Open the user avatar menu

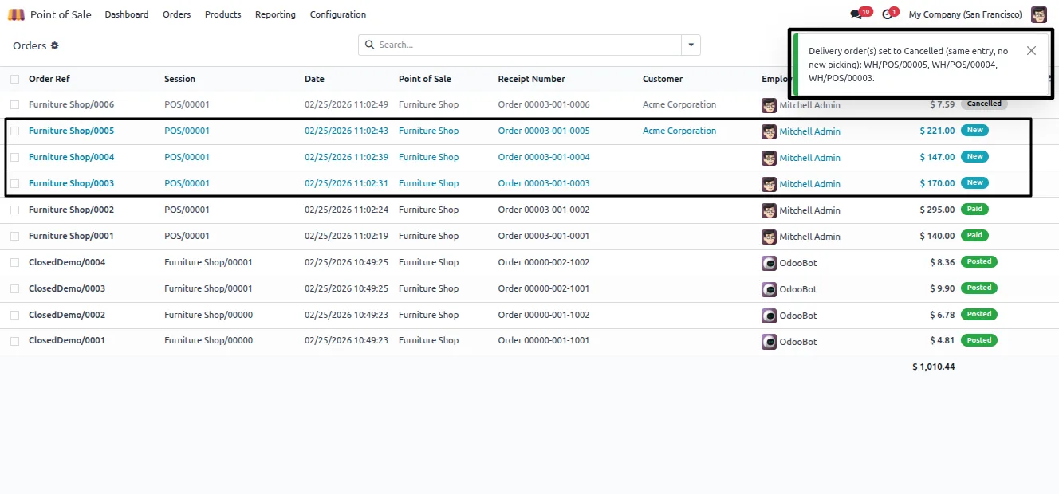(1038, 14)
